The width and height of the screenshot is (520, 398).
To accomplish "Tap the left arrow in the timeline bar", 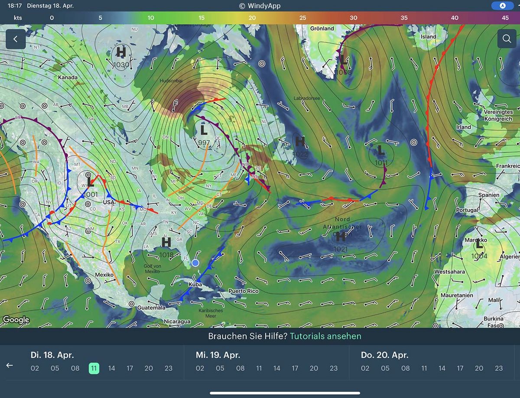I will (10, 365).
